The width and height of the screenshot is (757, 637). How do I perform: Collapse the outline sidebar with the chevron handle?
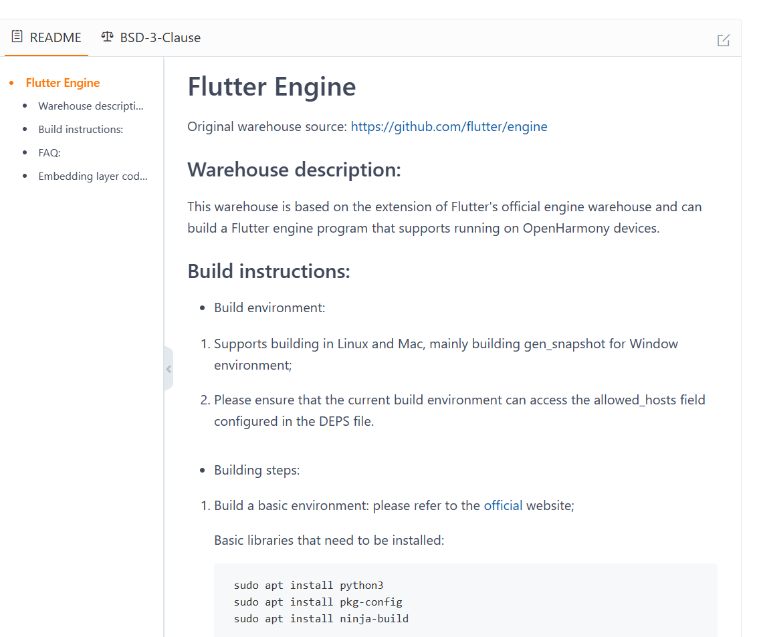tap(169, 369)
